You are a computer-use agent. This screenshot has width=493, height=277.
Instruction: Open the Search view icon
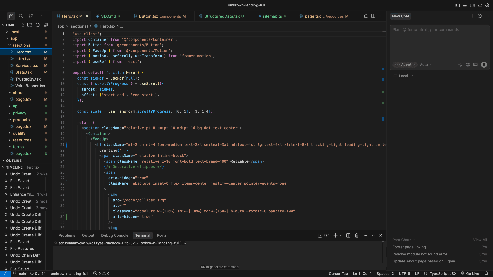pyautogui.click(x=21, y=16)
